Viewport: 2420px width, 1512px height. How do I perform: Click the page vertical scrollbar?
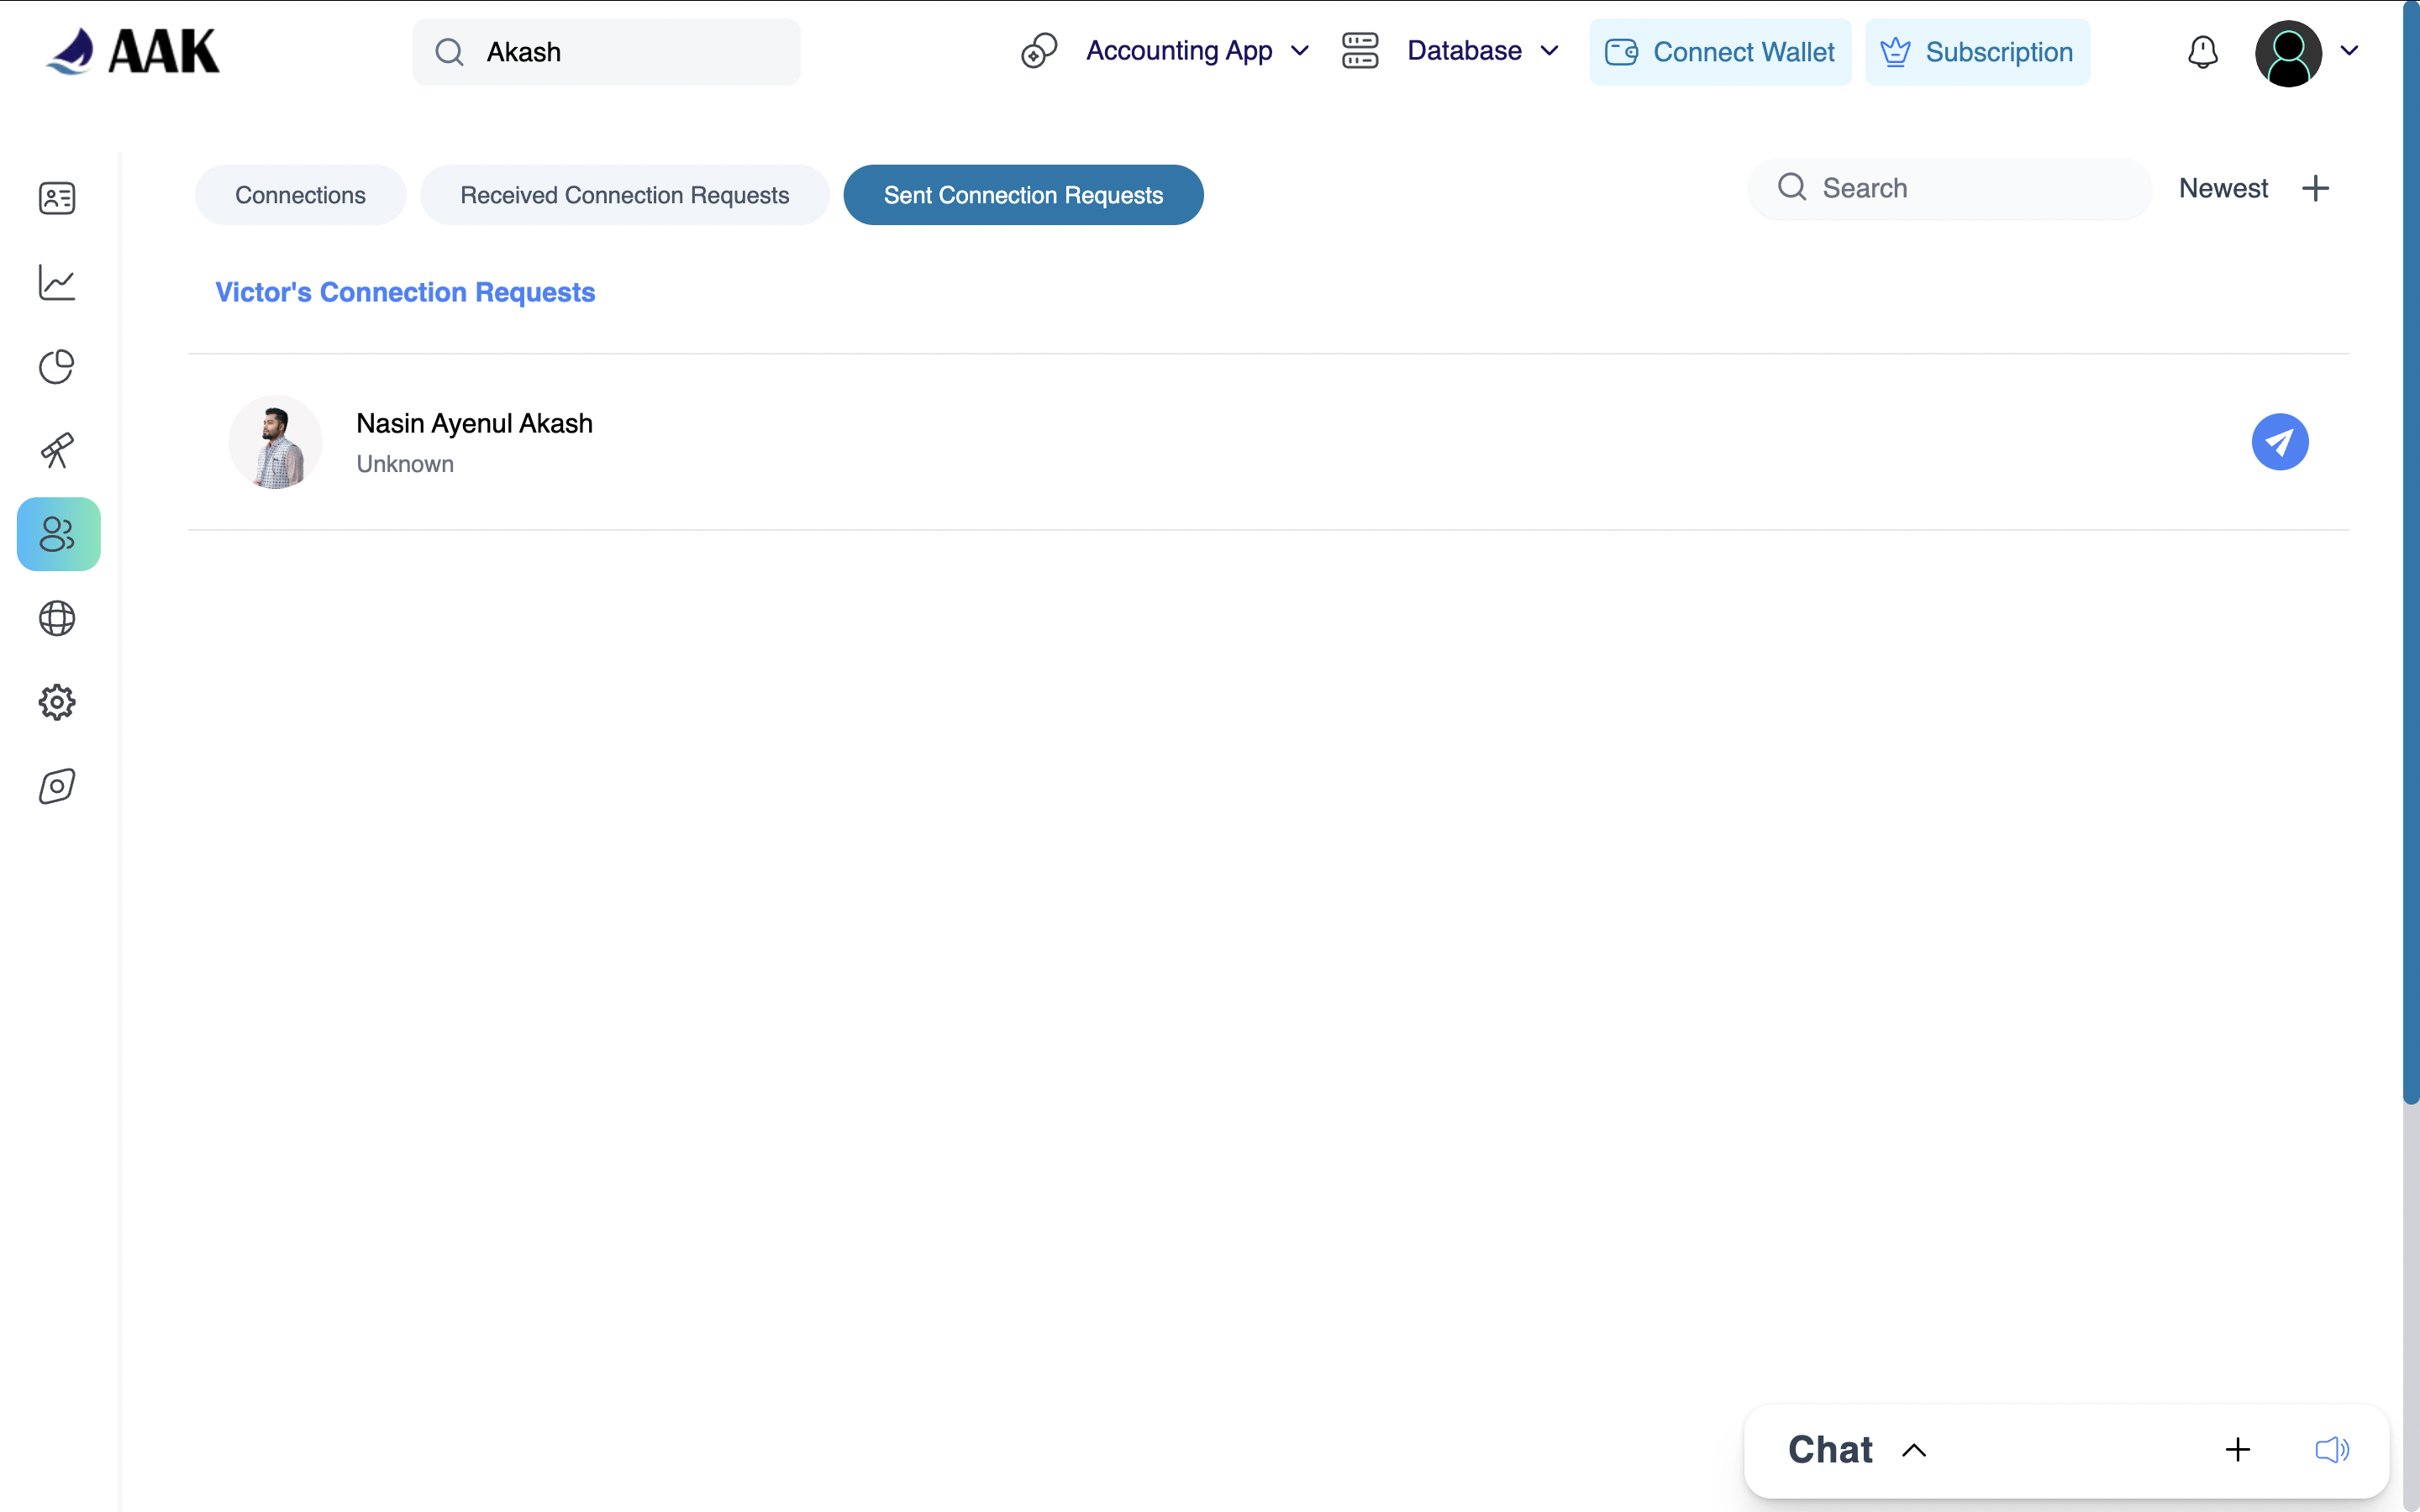point(2410,552)
